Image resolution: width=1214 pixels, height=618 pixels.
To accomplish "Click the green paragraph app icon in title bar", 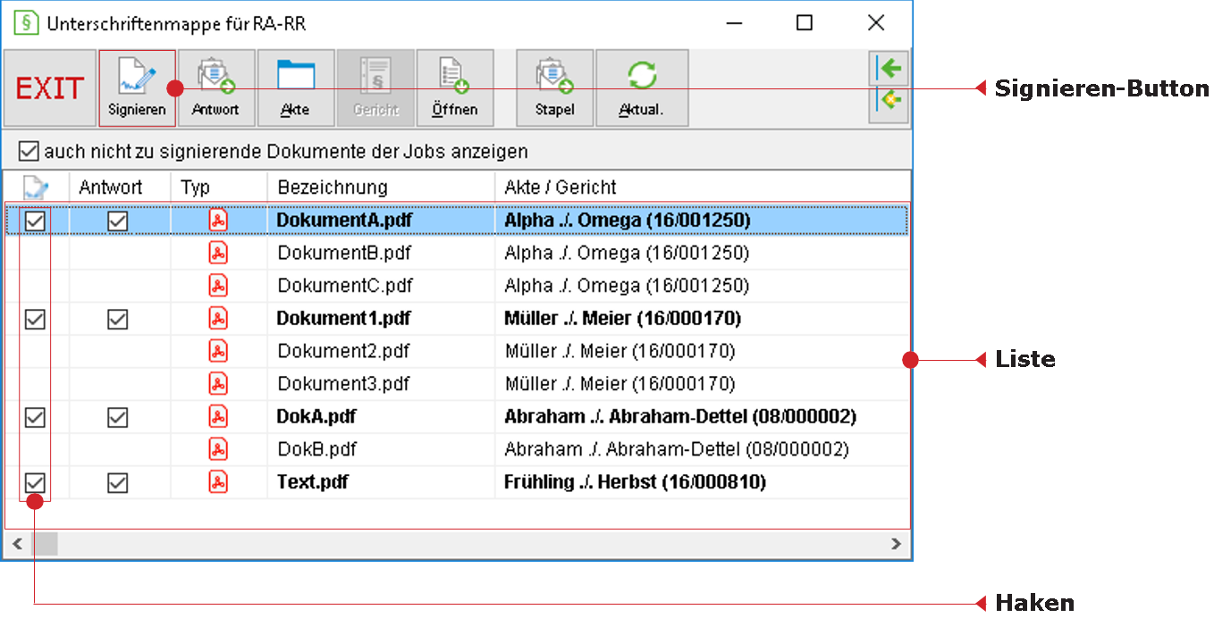I will (26, 23).
